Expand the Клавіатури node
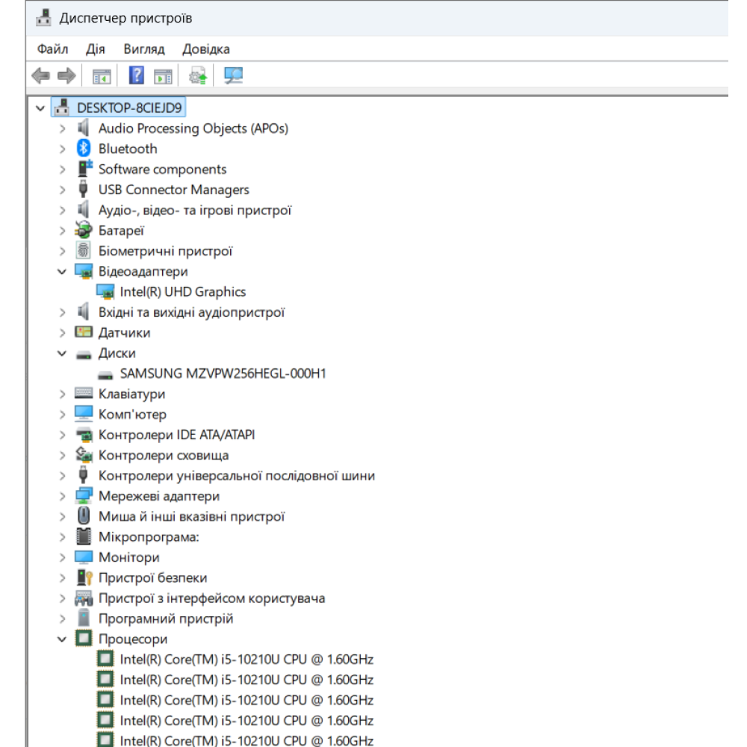The width and height of the screenshot is (747, 747). click(x=63, y=394)
